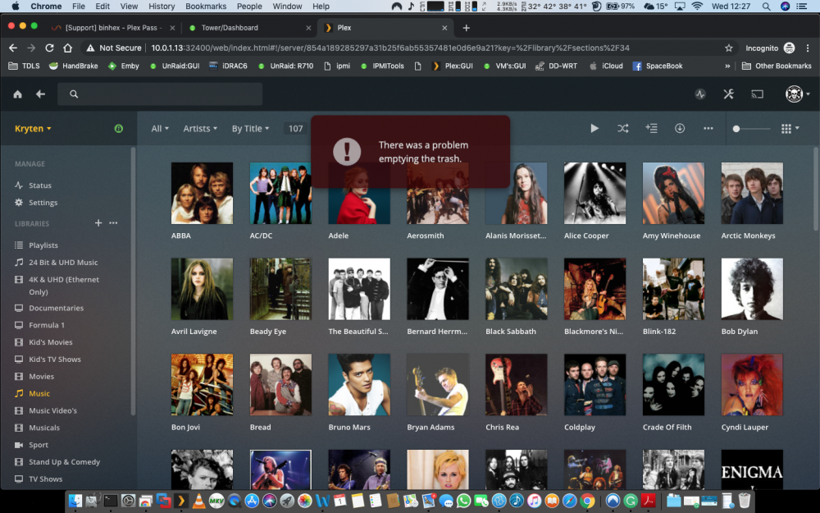Click the Spotlight search icon in menu bar
Image resolution: width=820 pixels, height=513 pixels.
coord(766,7)
